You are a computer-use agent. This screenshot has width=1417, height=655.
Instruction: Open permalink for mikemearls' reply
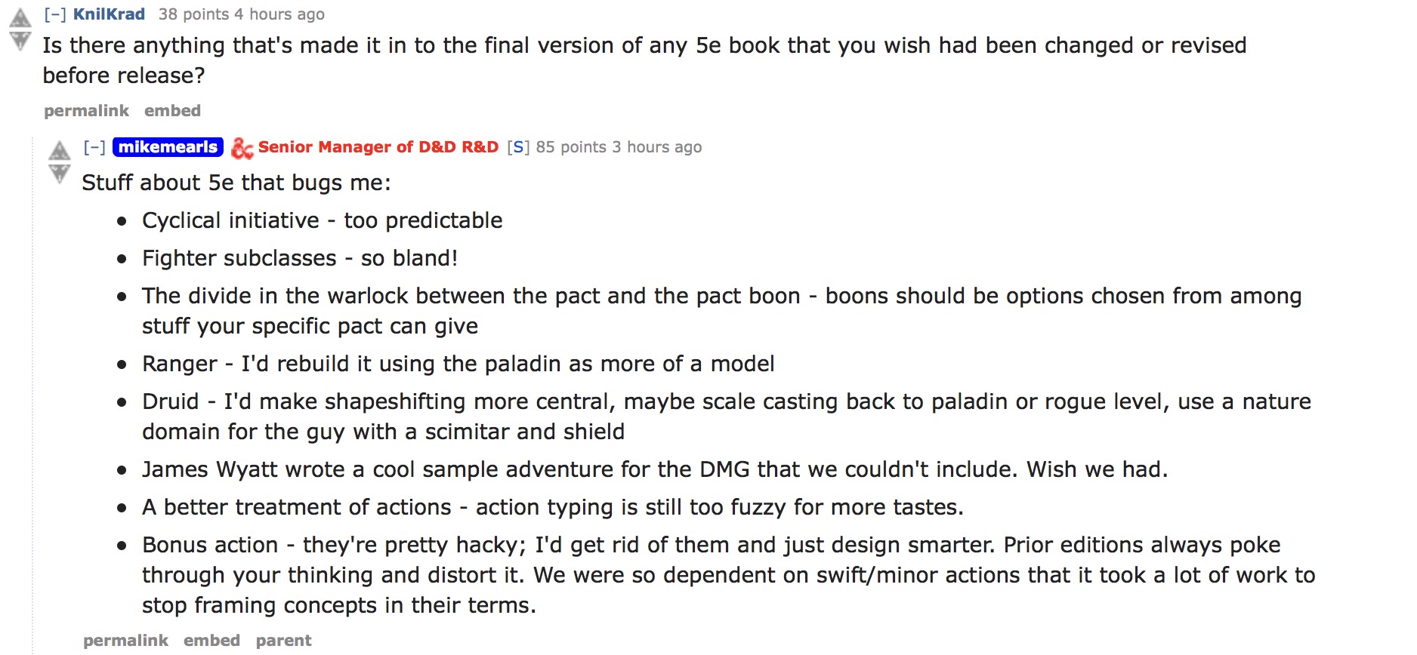pyautogui.click(x=125, y=641)
